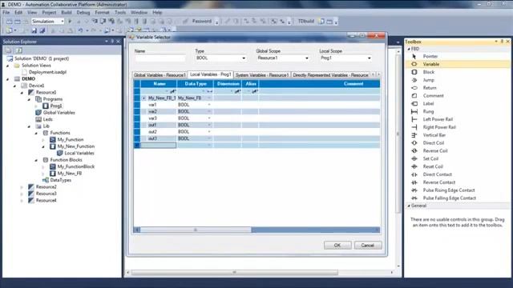Select the Set Coil tool

[x=430, y=158]
